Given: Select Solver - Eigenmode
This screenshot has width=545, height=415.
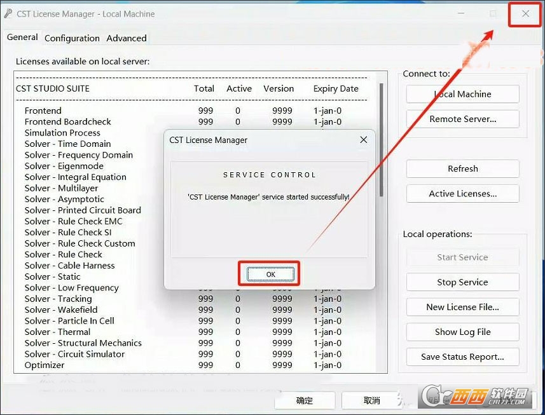Looking at the screenshot, I should pos(64,167).
